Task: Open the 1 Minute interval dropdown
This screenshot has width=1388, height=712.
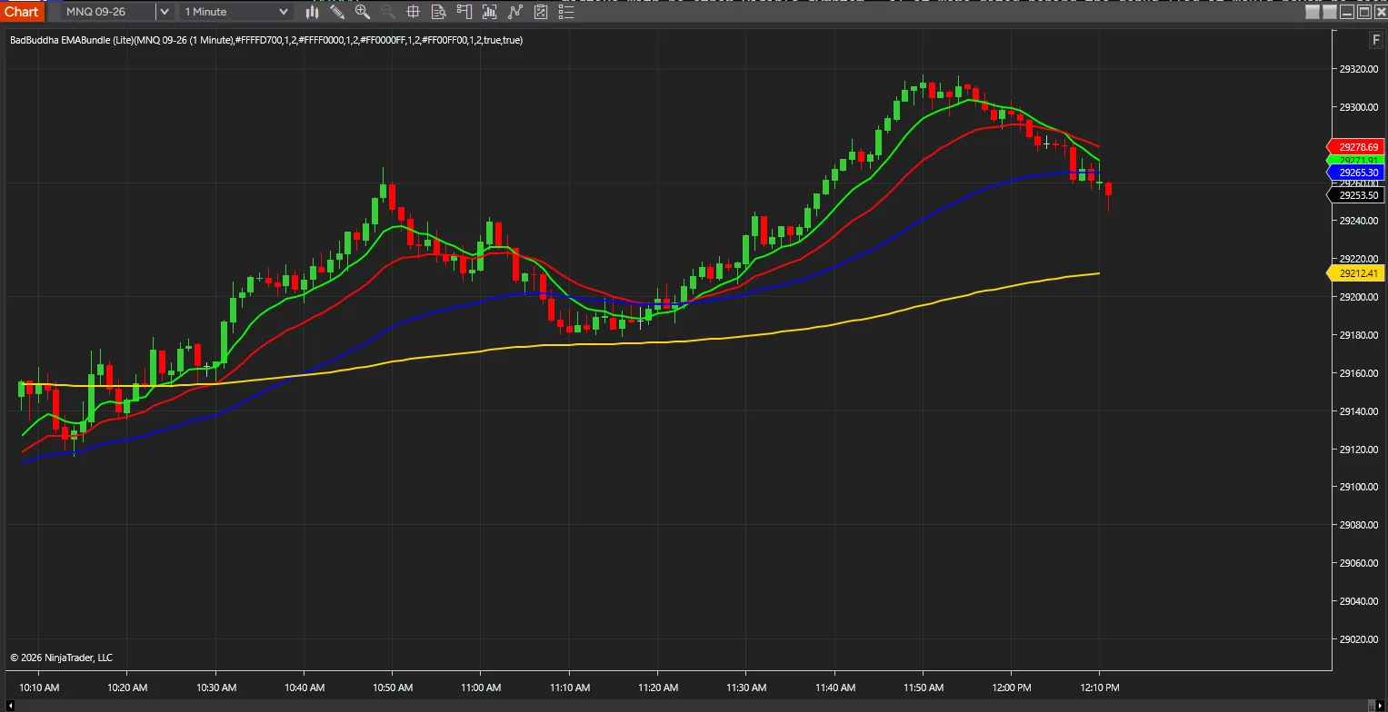Action: [235, 12]
